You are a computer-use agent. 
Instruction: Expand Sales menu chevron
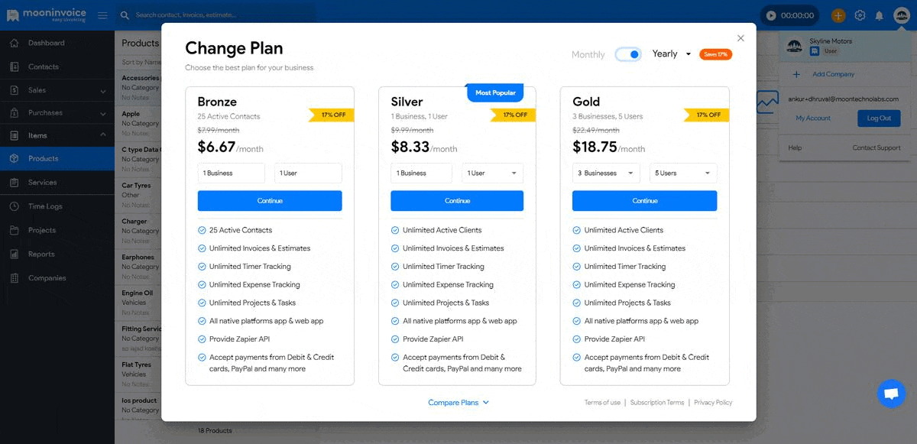pos(103,91)
